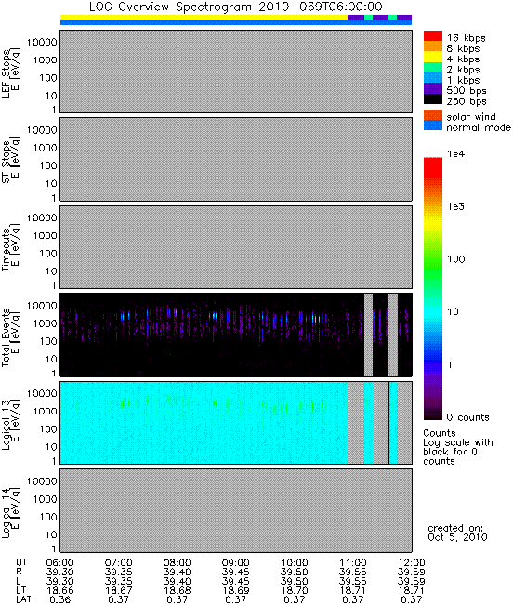Click the '500 bps' legend text
The width and height of the screenshot is (513, 605).
pos(467,91)
